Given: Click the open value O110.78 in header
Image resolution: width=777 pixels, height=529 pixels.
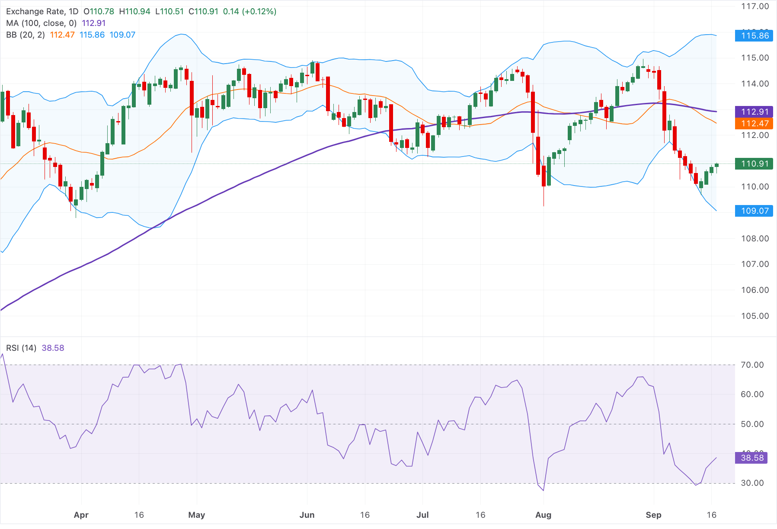Looking at the screenshot, I should coord(99,12).
